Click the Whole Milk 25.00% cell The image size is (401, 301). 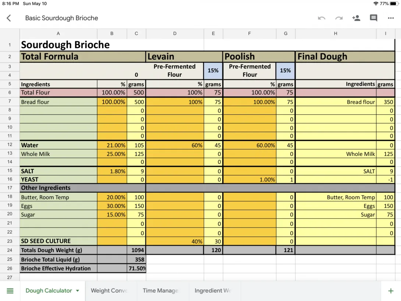112,154
